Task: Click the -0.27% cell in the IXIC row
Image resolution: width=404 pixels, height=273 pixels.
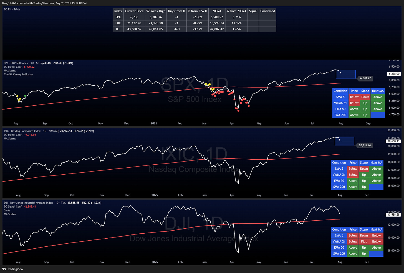Action: click(x=198, y=23)
